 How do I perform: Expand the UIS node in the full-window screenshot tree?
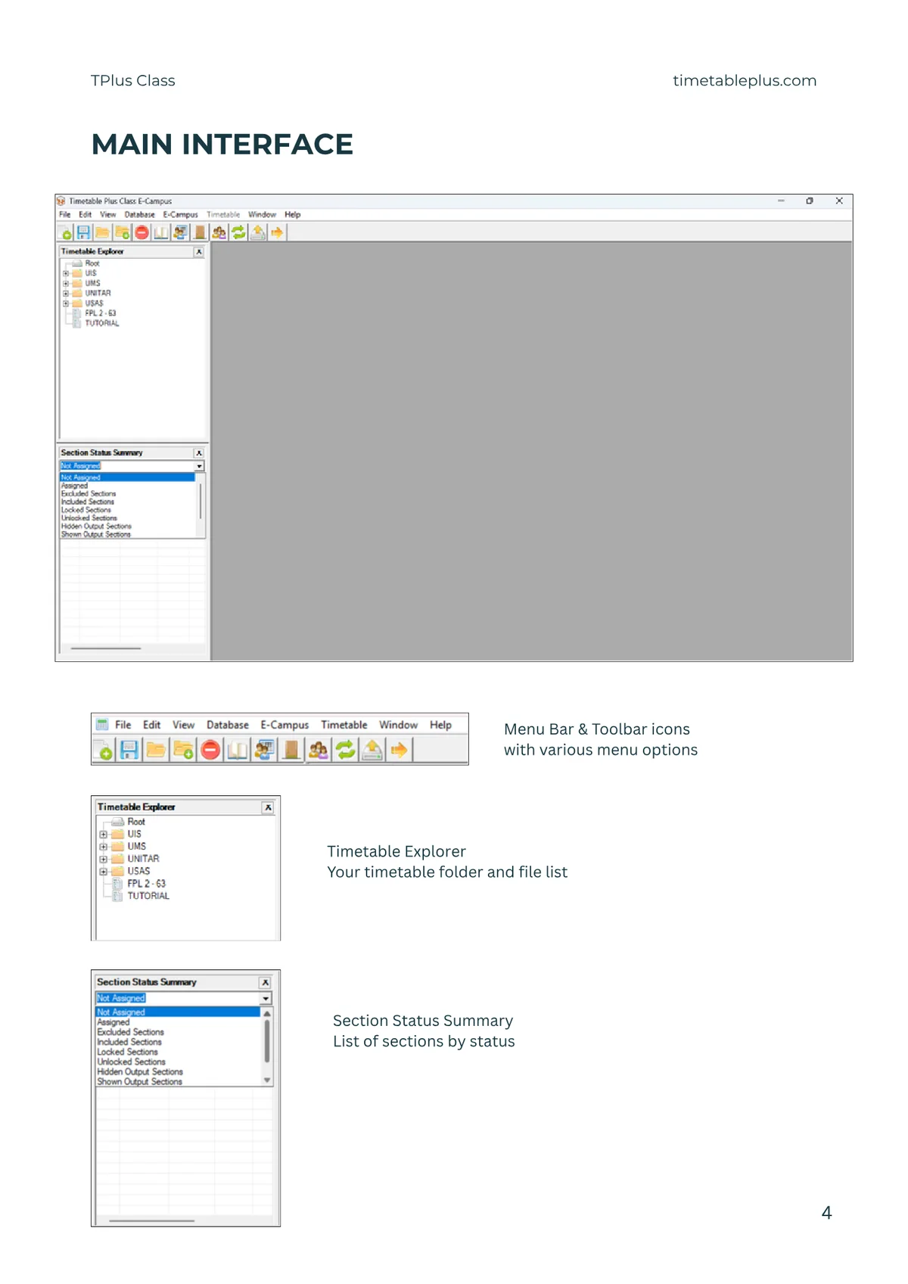[66, 273]
